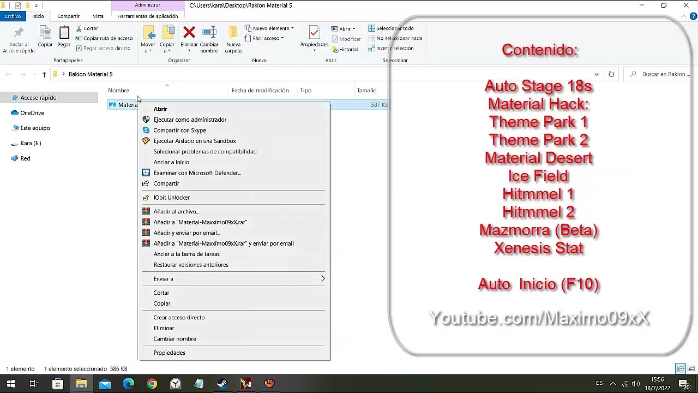Screen dimensions: 698x393
Task: Click the Copiar icon in Portapapeles
Action: [45, 33]
